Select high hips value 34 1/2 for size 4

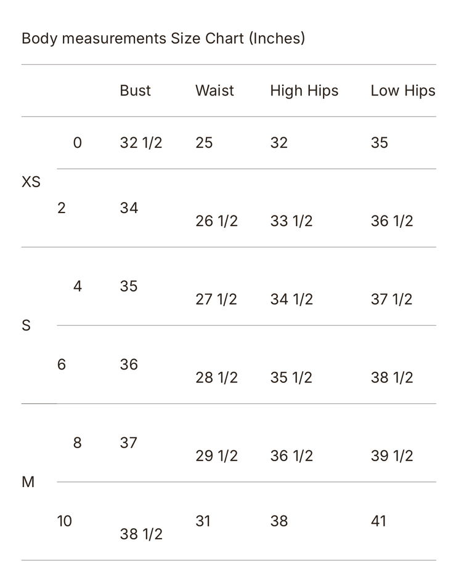(x=291, y=299)
